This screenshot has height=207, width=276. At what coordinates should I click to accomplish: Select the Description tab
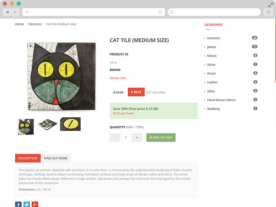click(x=28, y=158)
